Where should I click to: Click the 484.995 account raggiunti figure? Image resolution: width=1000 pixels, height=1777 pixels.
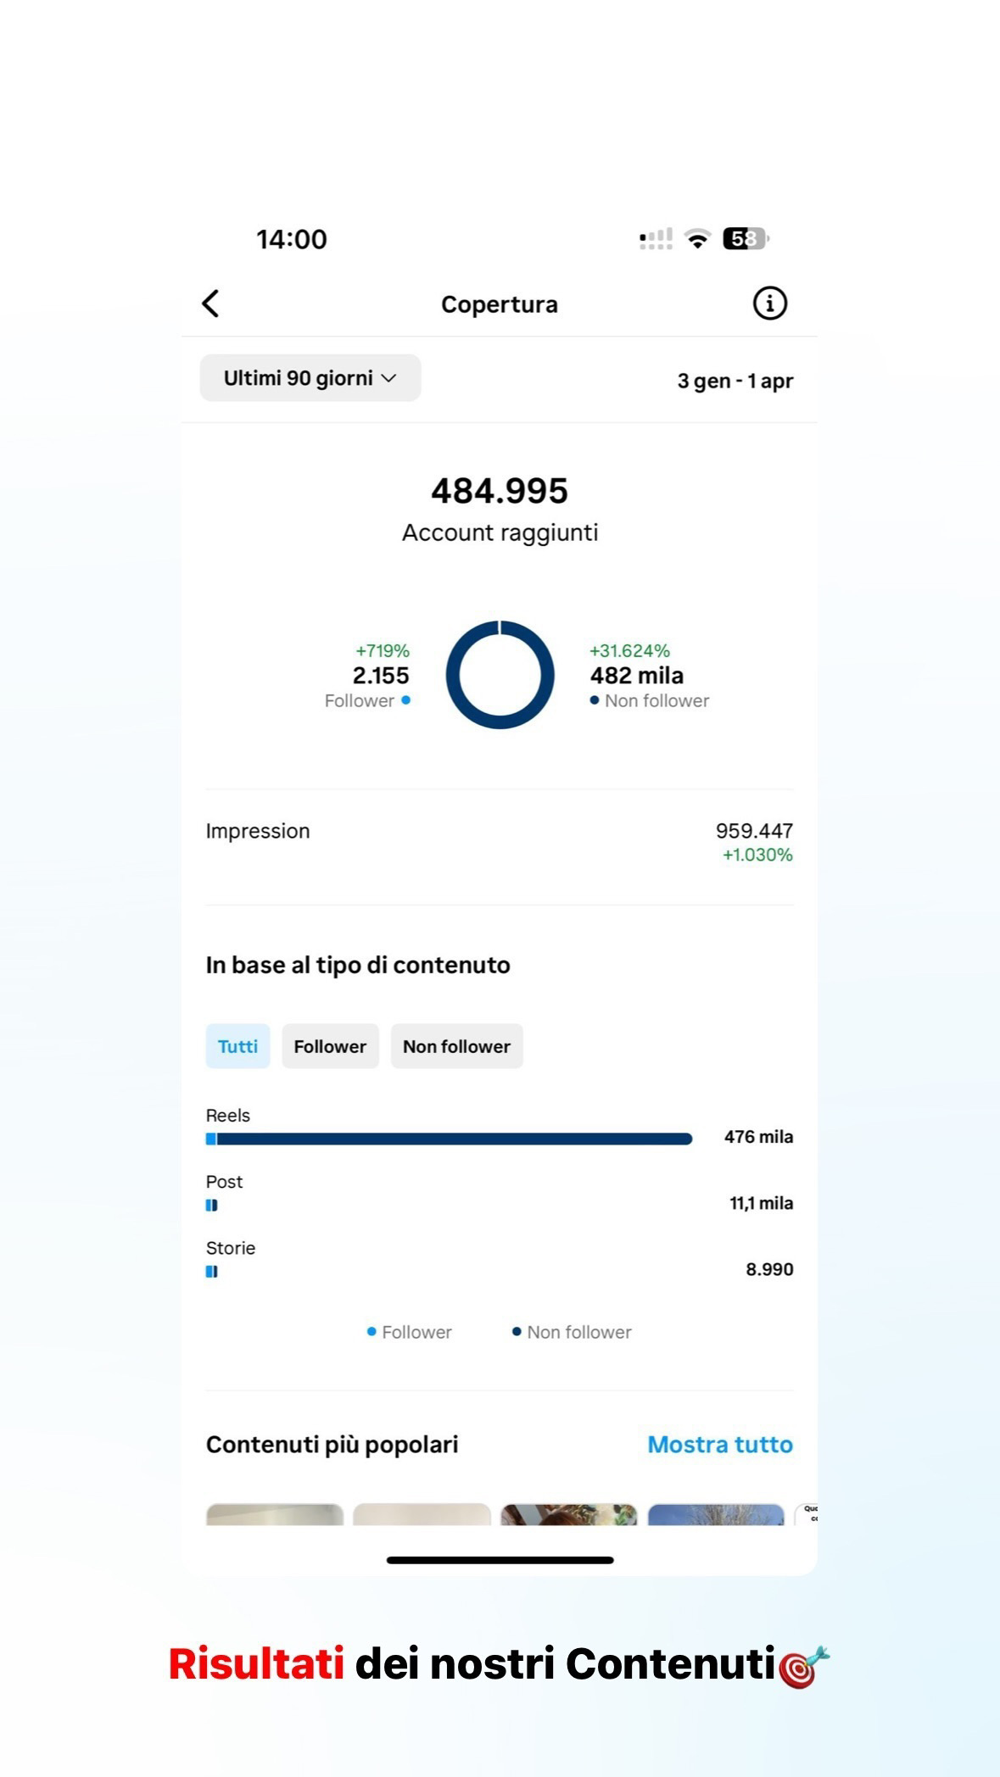tap(500, 491)
